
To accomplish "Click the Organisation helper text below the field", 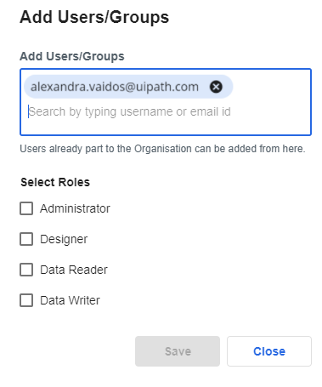I will 162,149.
